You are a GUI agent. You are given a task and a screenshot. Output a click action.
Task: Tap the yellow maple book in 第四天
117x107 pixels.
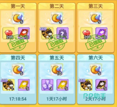(x=24, y=85)
